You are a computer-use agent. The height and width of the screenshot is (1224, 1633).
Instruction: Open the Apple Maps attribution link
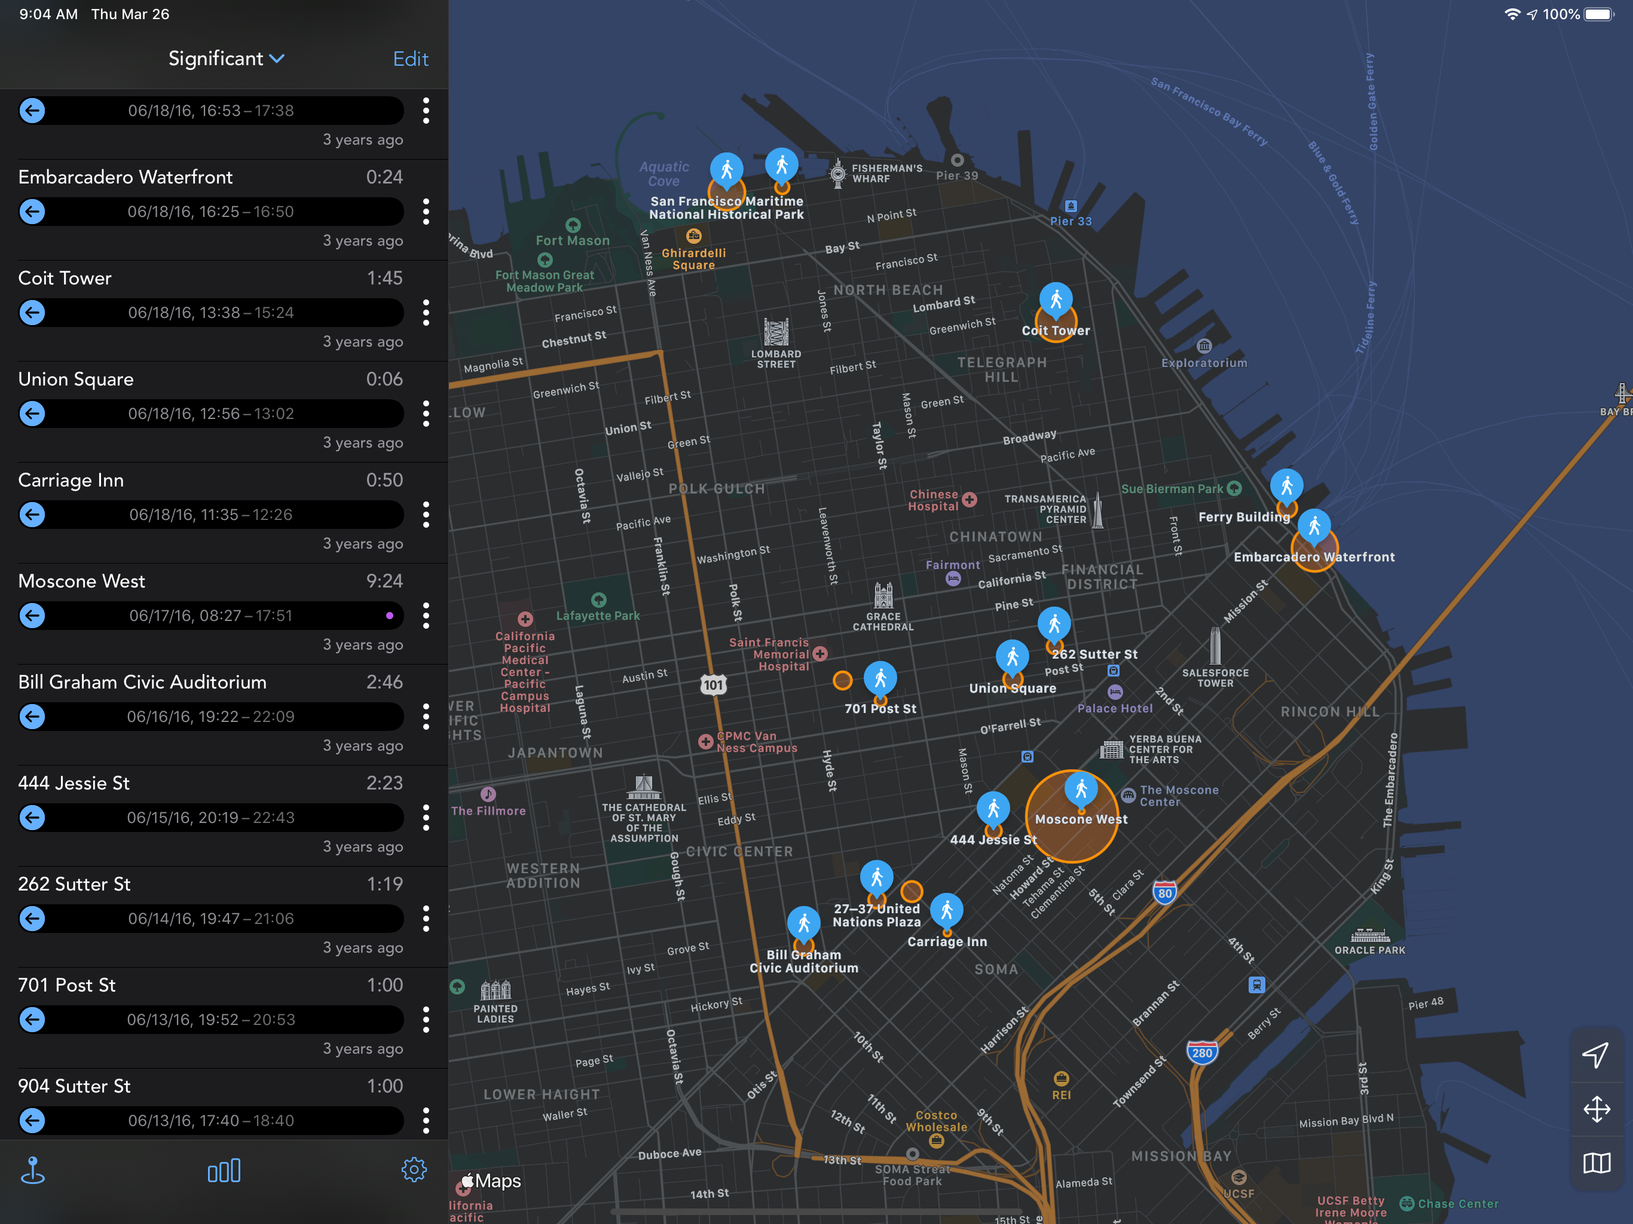491,1180
